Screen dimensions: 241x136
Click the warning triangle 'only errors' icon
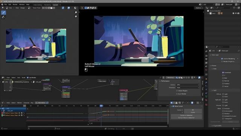pos(177,103)
